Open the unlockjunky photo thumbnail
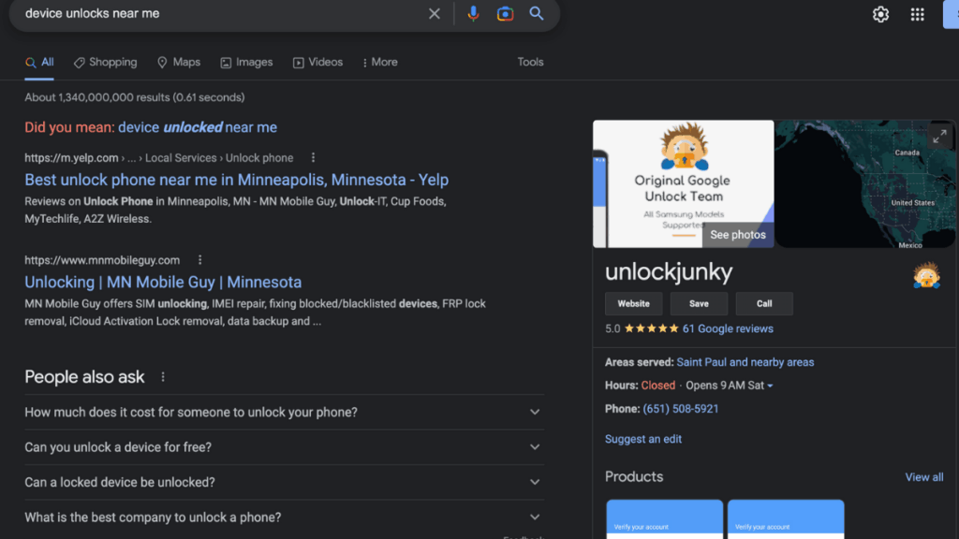Image resolution: width=959 pixels, height=539 pixels. click(x=683, y=183)
